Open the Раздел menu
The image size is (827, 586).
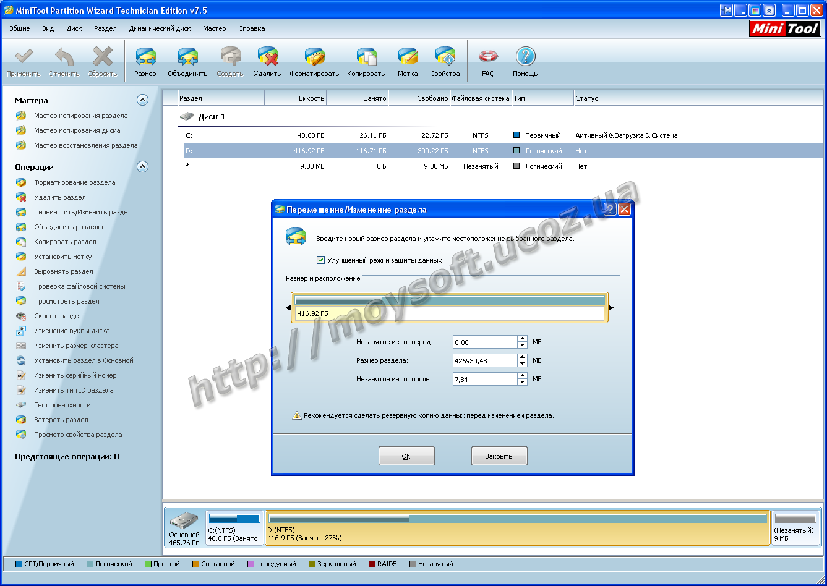point(106,28)
